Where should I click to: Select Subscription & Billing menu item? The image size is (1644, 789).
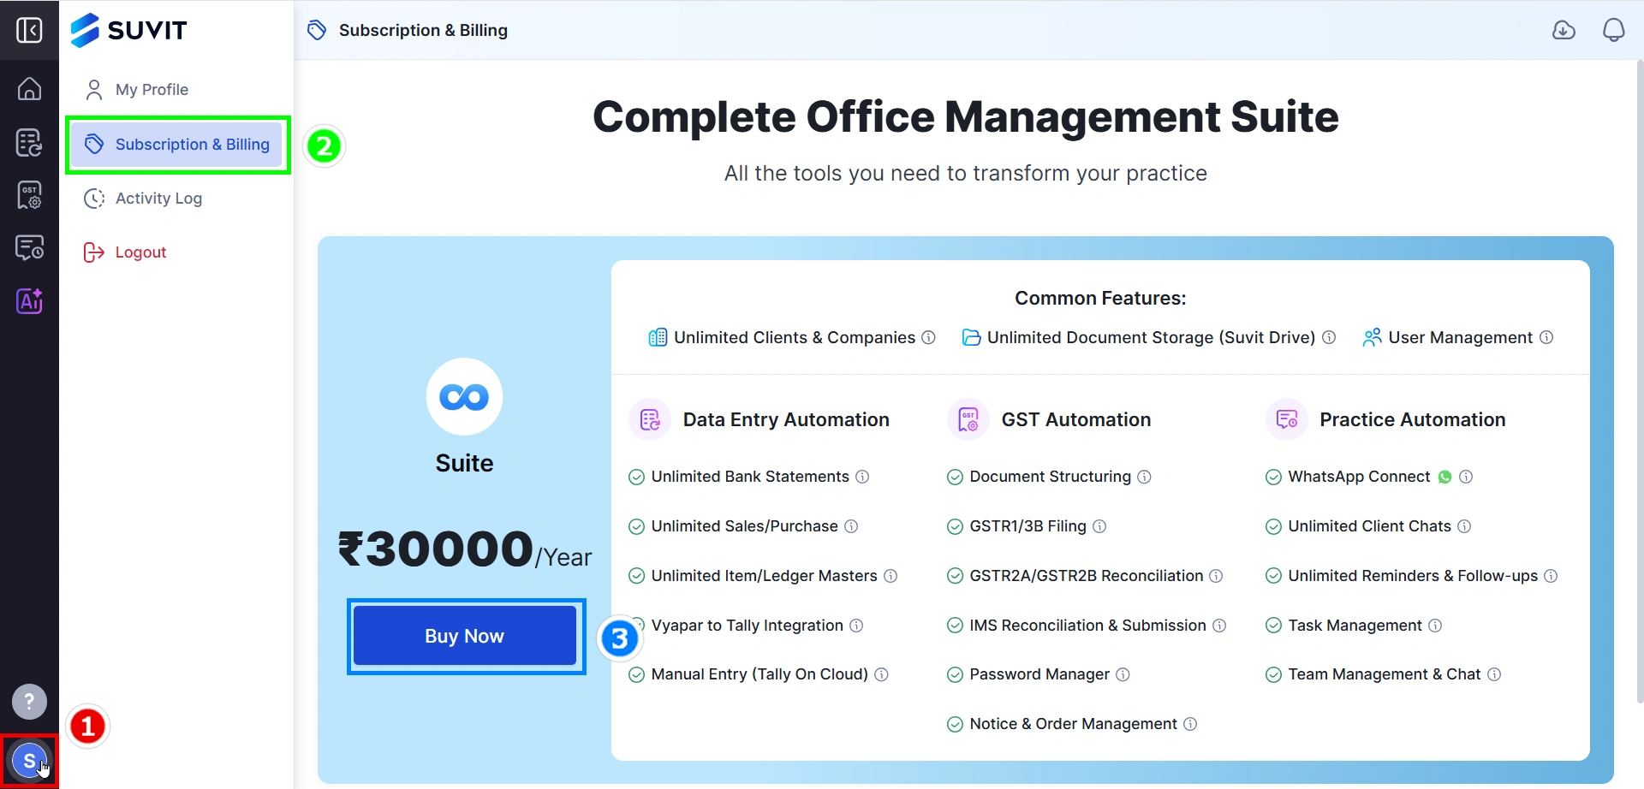tap(177, 145)
